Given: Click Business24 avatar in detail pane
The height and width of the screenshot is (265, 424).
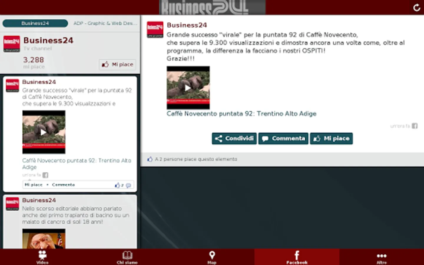Looking at the screenshot, I should click(155, 29).
